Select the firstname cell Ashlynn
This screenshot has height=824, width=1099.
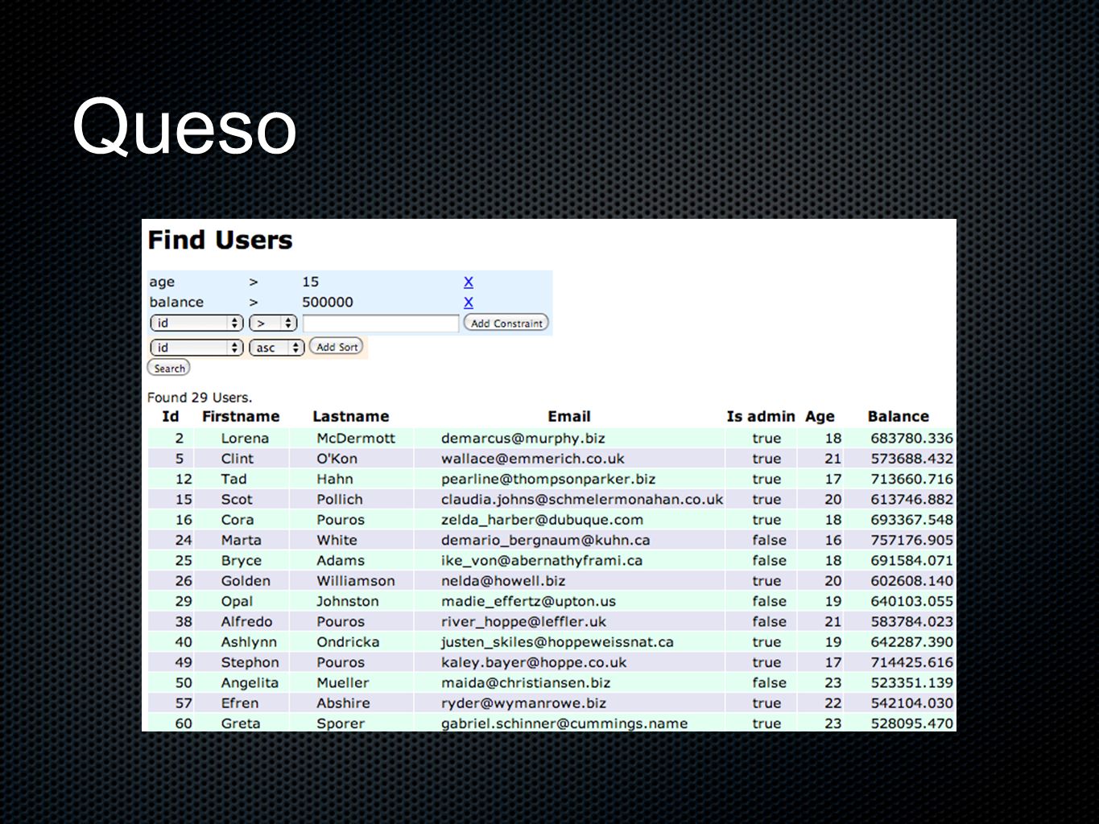coord(249,642)
